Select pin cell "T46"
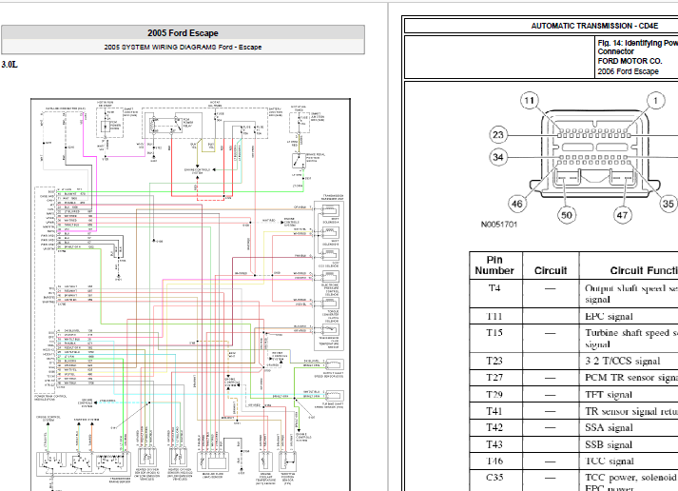The width and height of the screenshot is (678, 491). tap(494, 462)
